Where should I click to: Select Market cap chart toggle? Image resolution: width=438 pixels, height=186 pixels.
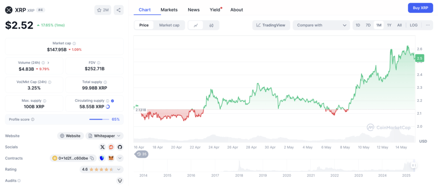tap(169, 25)
